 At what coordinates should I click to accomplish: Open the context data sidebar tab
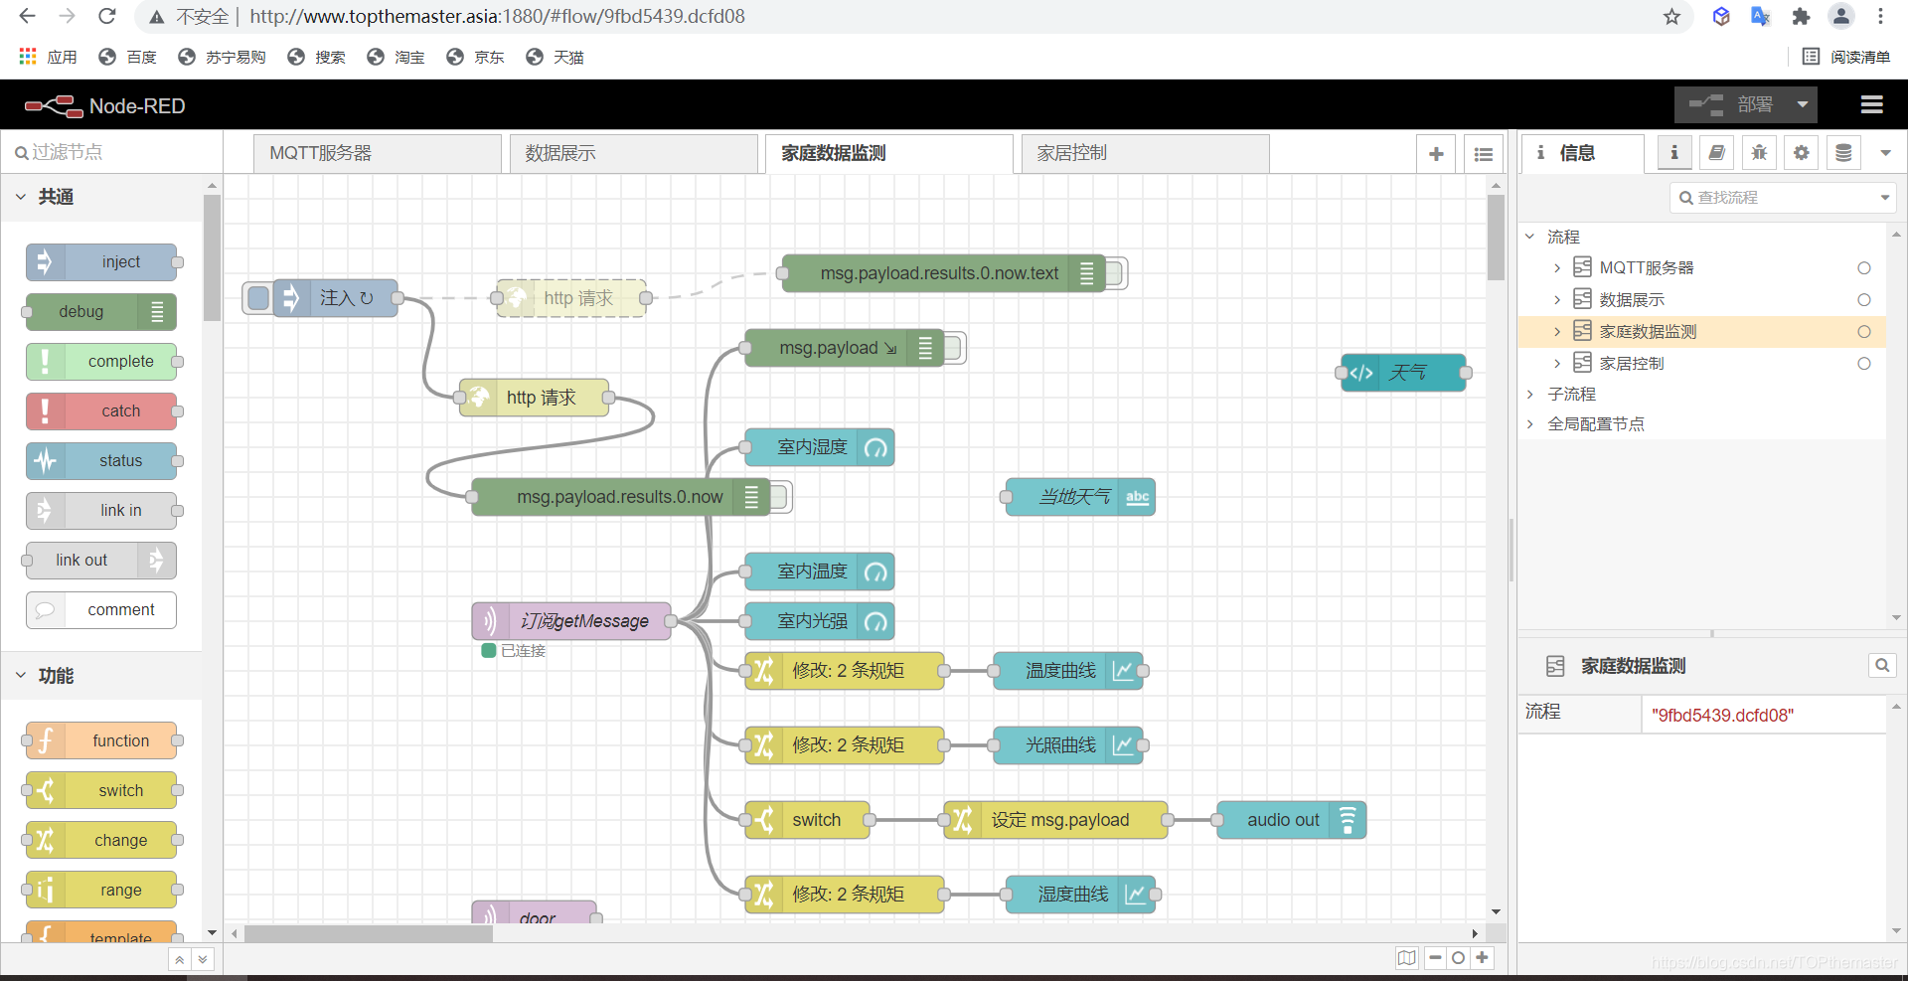point(1843,153)
